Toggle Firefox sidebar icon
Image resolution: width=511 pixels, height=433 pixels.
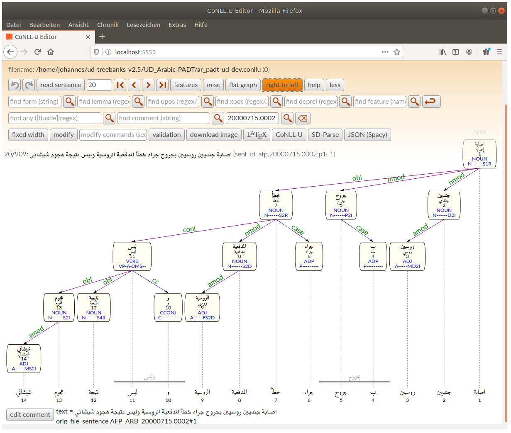coord(456,52)
